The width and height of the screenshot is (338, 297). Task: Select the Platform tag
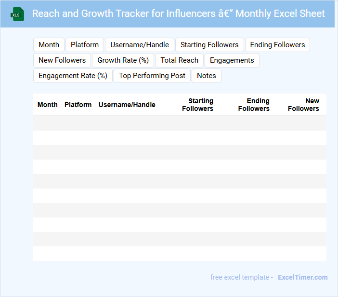[x=85, y=45]
